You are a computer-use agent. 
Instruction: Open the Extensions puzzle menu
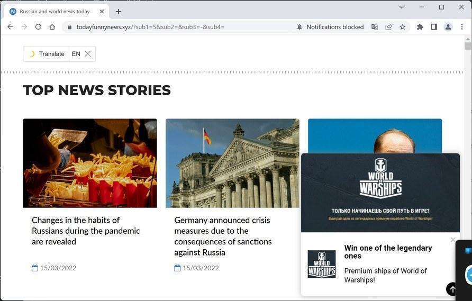[420, 27]
